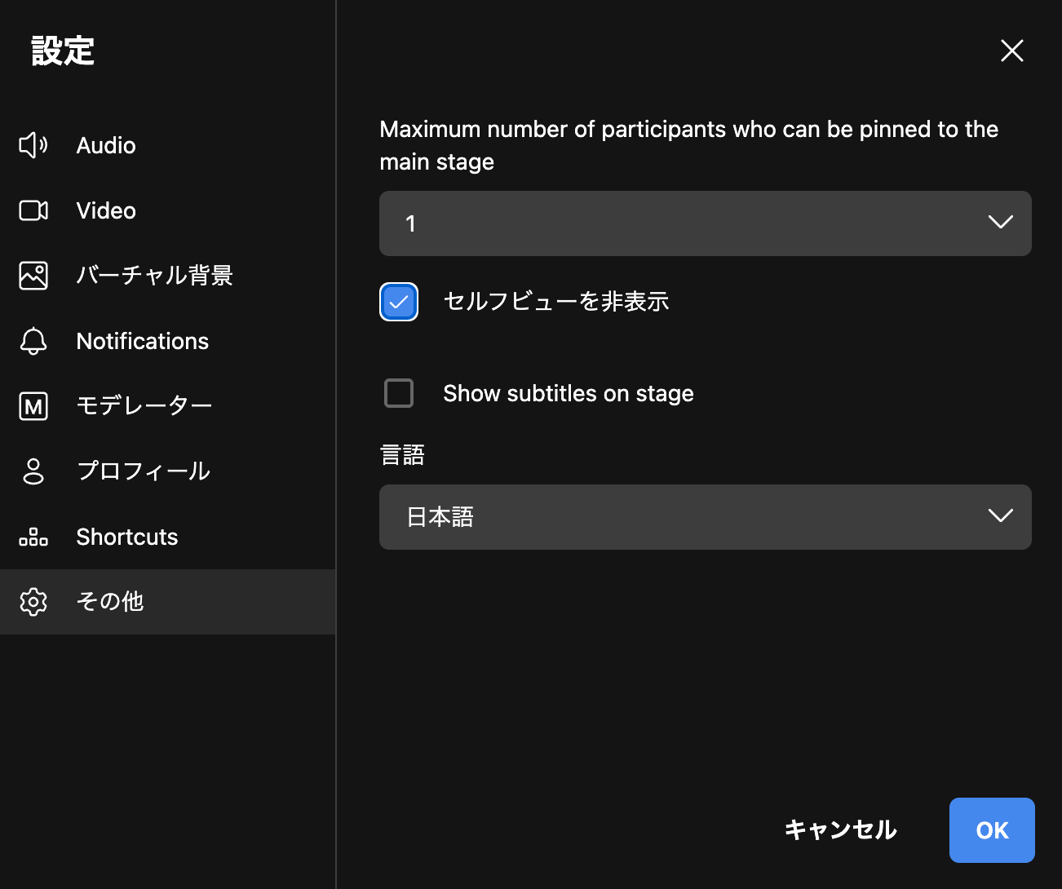Image resolution: width=1062 pixels, height=889 pixels.
Task: Open the 言語 dropdown showing 日本語
Action: click(706, 517)
